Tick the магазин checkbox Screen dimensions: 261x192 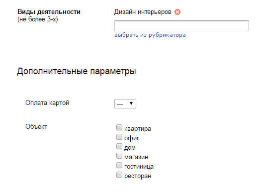119,156
